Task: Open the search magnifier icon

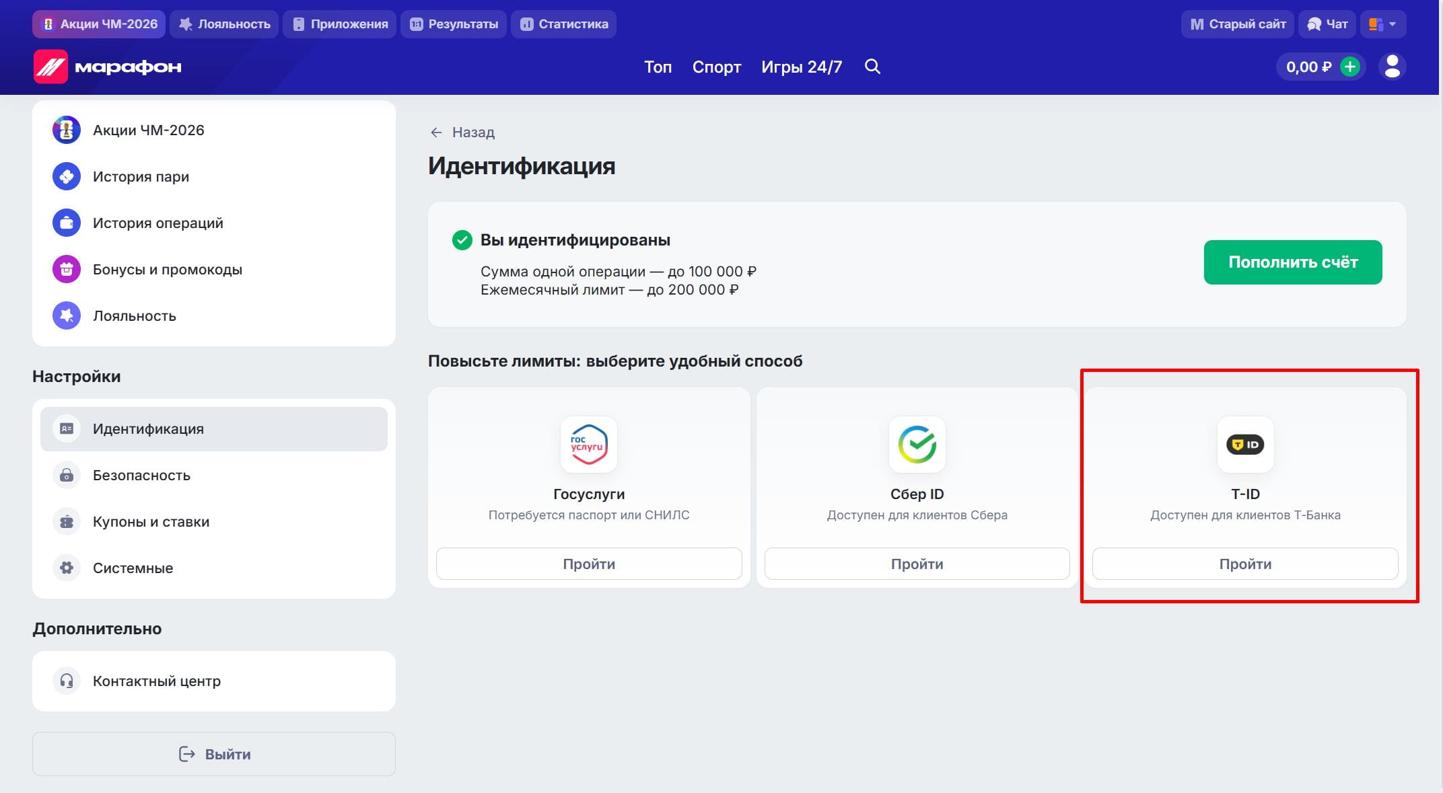Action: click(x=872, y=67)
